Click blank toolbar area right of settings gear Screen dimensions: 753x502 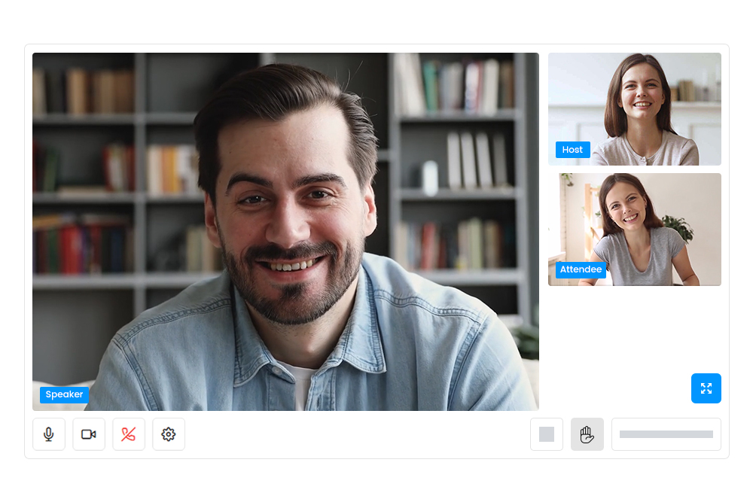pos(354,434)
